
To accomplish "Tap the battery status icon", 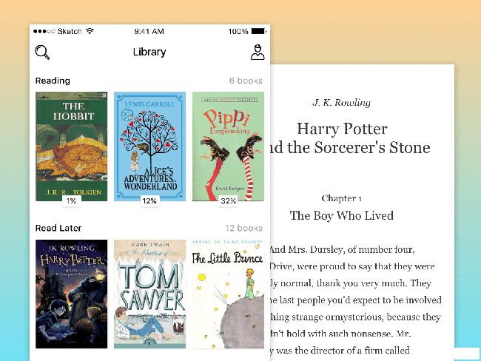I will point(259,31).
